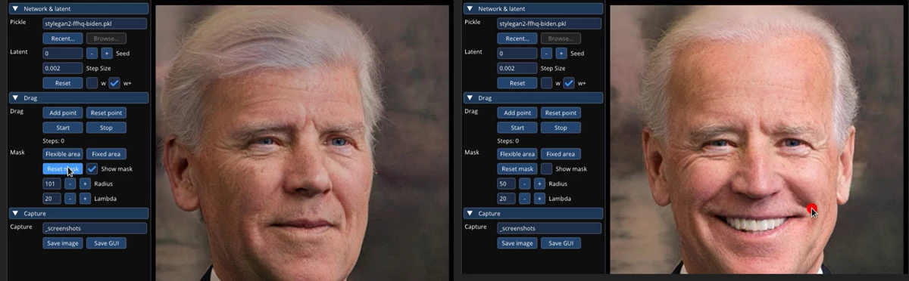Decrease Radius with minus in right panel

(524, 184)
